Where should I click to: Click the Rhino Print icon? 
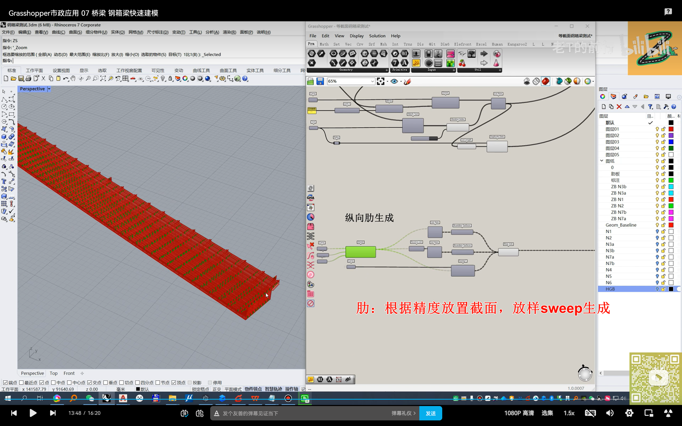click(x=28, y=79)
